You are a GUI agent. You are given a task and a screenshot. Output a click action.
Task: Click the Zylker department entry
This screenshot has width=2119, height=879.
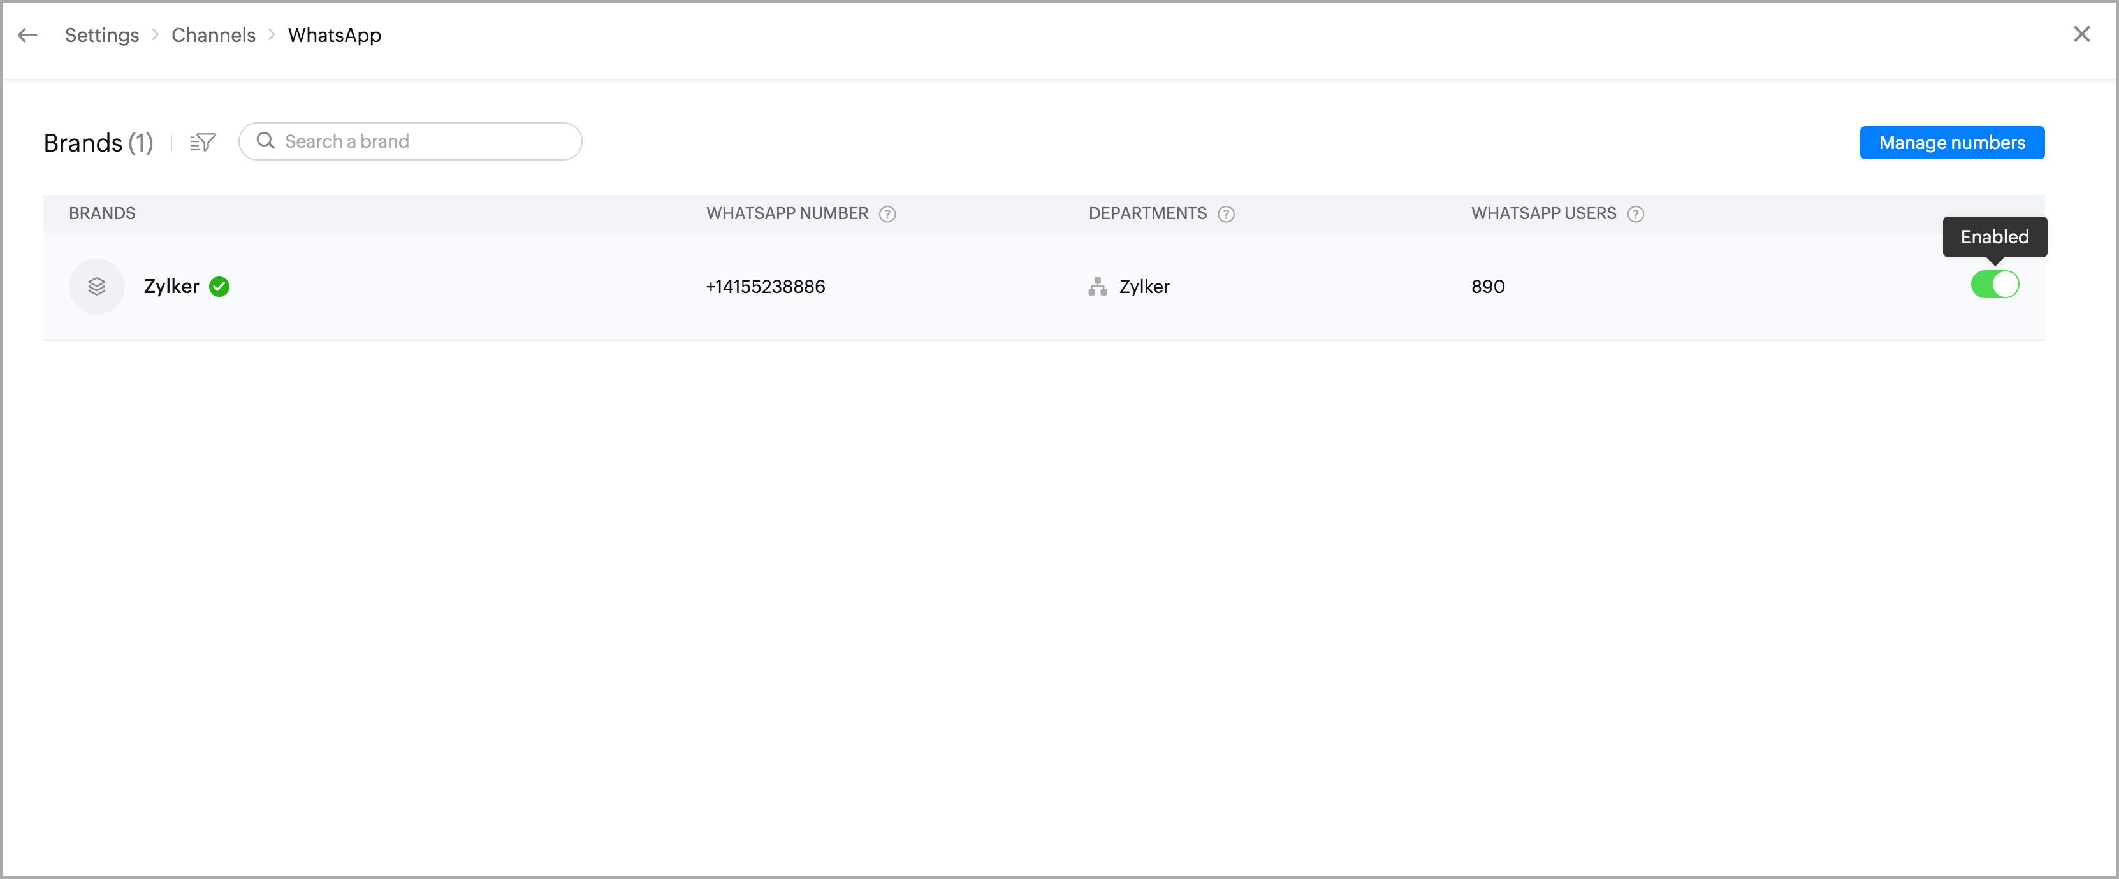pyautogui.click(x=1144, y=286)
